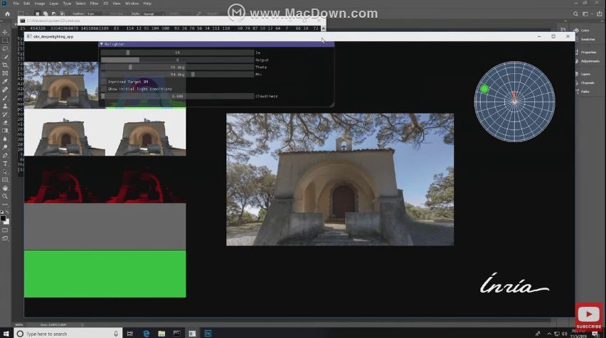
Task: Click the foreground color swatch
Action: point(4,219)
